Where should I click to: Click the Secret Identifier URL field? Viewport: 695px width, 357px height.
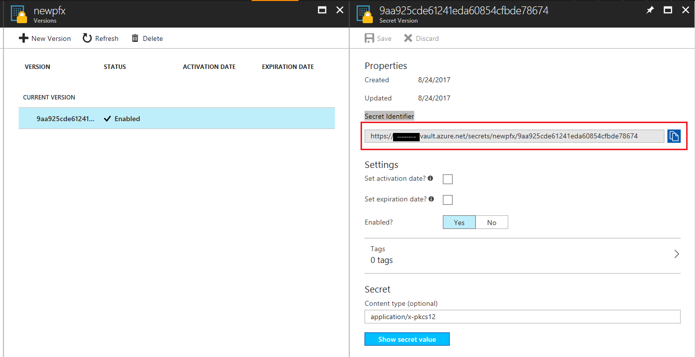click(x=514, y=136)
